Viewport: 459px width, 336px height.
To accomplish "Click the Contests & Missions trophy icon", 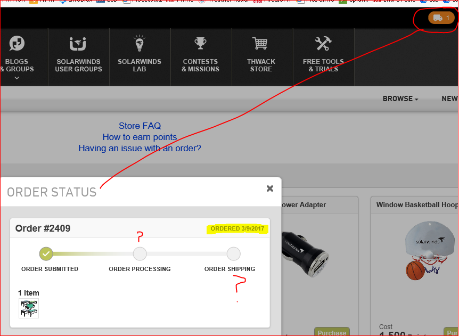I will [x=201, y=43].
